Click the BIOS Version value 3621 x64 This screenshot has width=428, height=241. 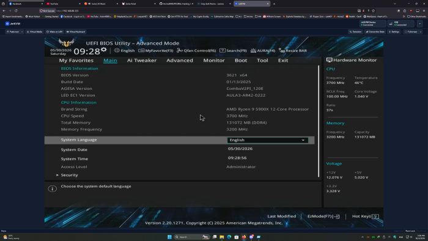pos(237,75)
